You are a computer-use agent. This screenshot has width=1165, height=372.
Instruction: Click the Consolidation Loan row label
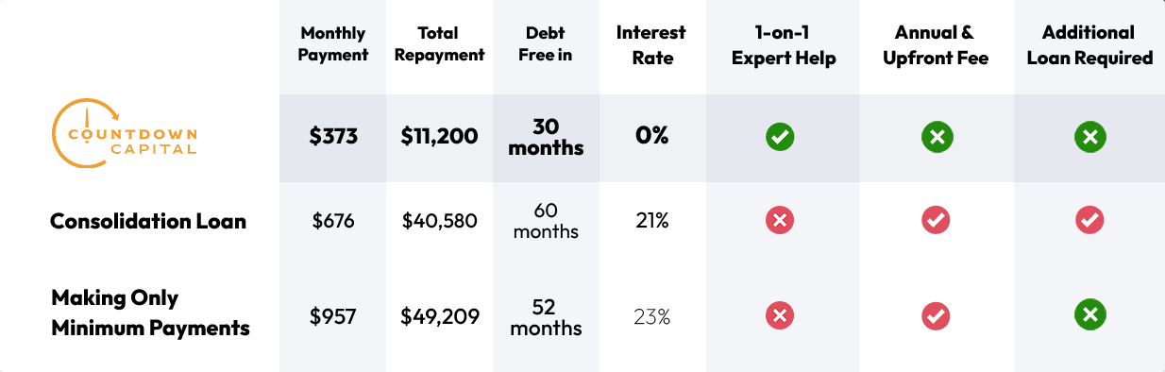[x=148, y=221]
